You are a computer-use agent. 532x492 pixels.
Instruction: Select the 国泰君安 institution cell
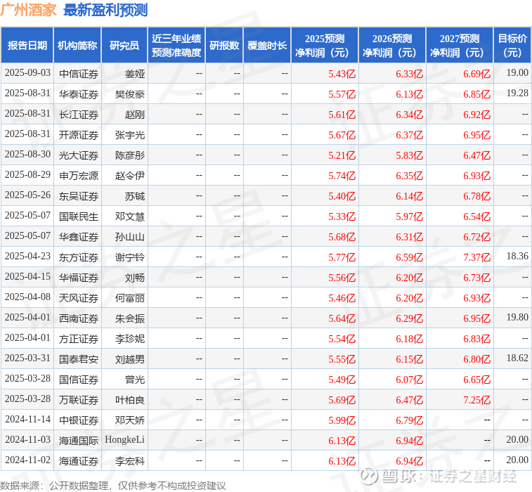79,359
